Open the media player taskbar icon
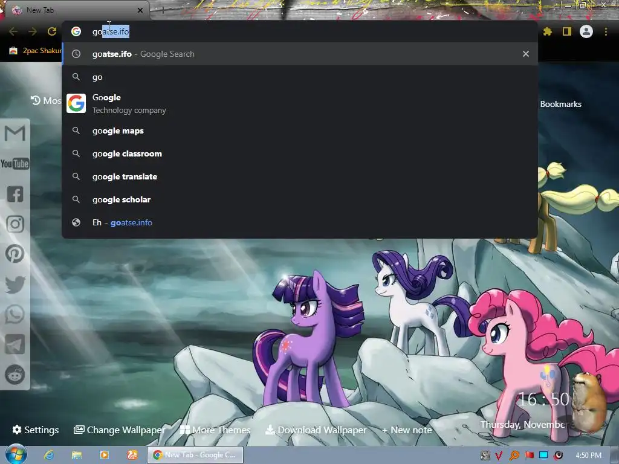619x464 pixels. tap(104, 455)
